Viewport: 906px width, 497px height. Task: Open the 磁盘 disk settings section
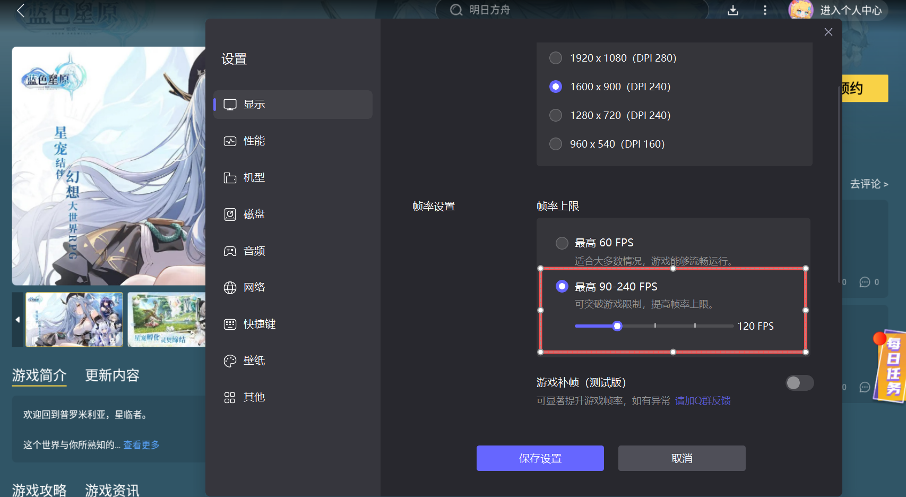point(293,214)
